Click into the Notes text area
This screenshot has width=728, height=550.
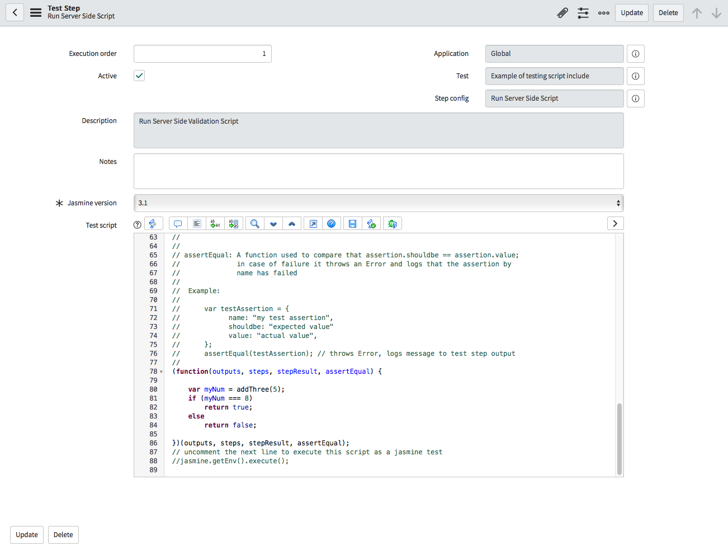coord(379,171)
